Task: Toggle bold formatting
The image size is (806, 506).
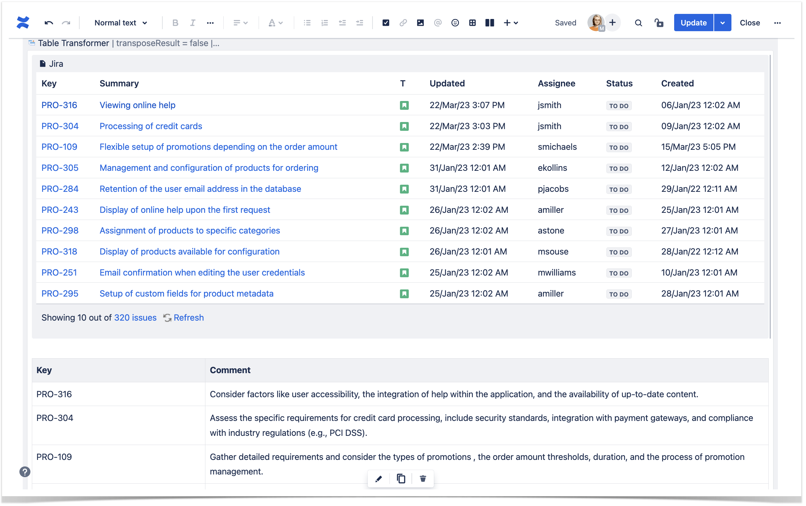Action: coord(175,23)
